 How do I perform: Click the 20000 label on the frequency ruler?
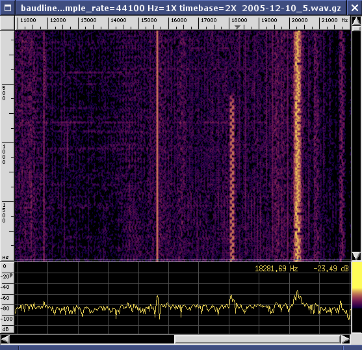[x=300, y=20]
